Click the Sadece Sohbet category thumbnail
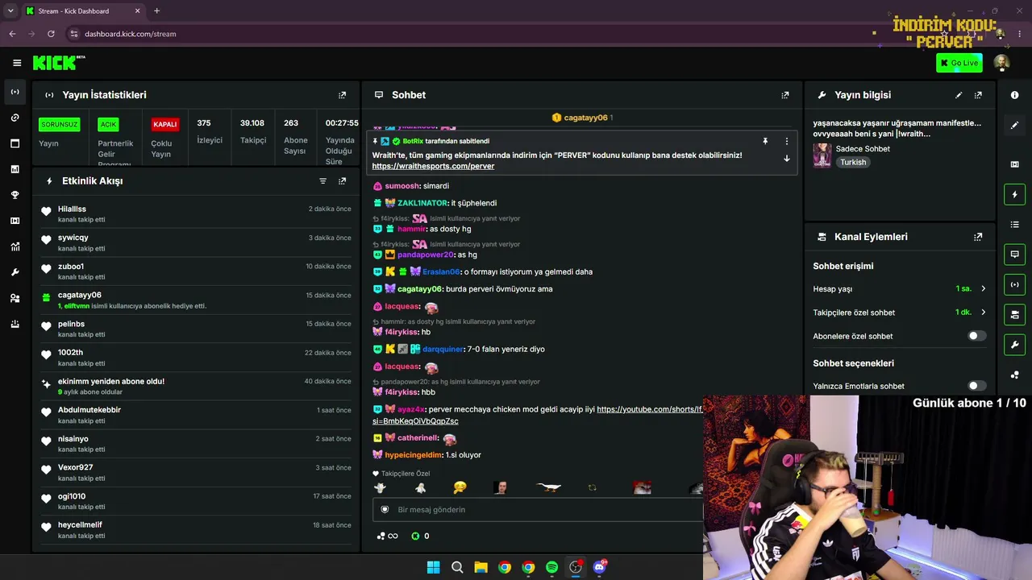 [x=822, y=155]
